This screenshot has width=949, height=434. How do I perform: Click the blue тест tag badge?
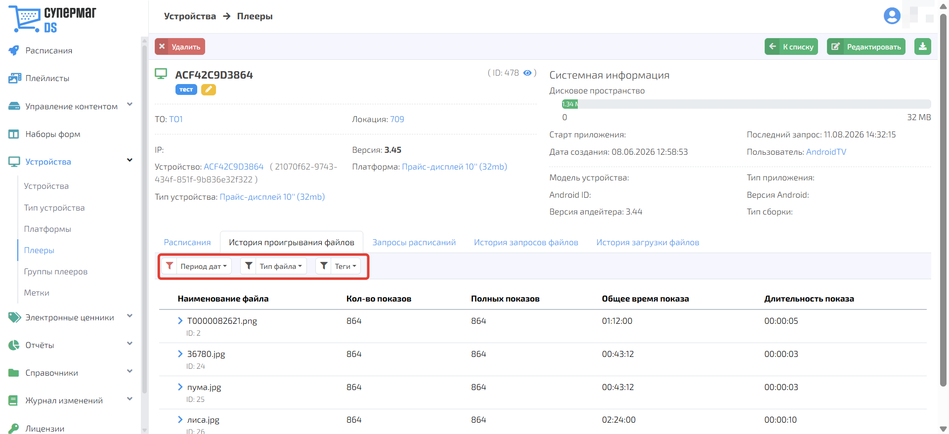tap(186, 89)
